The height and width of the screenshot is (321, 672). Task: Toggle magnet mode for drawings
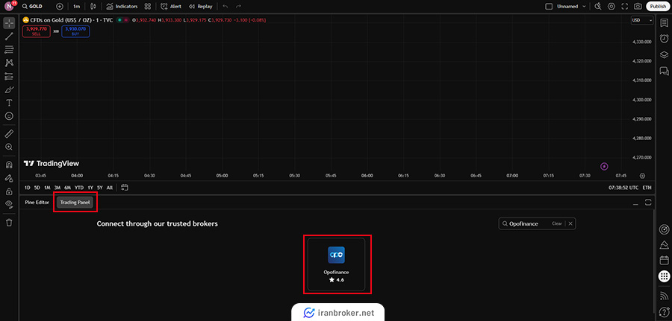click(9, 165)
